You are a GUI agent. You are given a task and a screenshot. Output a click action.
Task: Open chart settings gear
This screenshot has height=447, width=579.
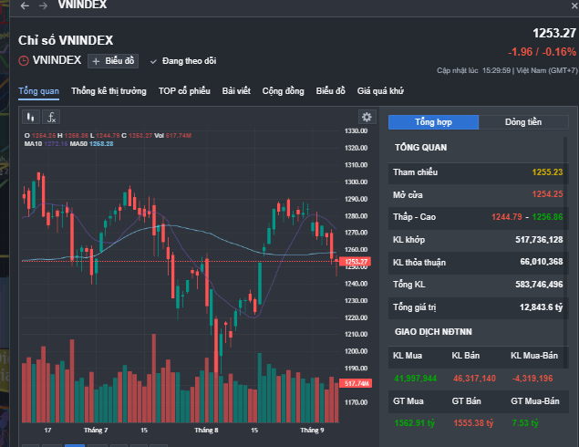point(367,117)
